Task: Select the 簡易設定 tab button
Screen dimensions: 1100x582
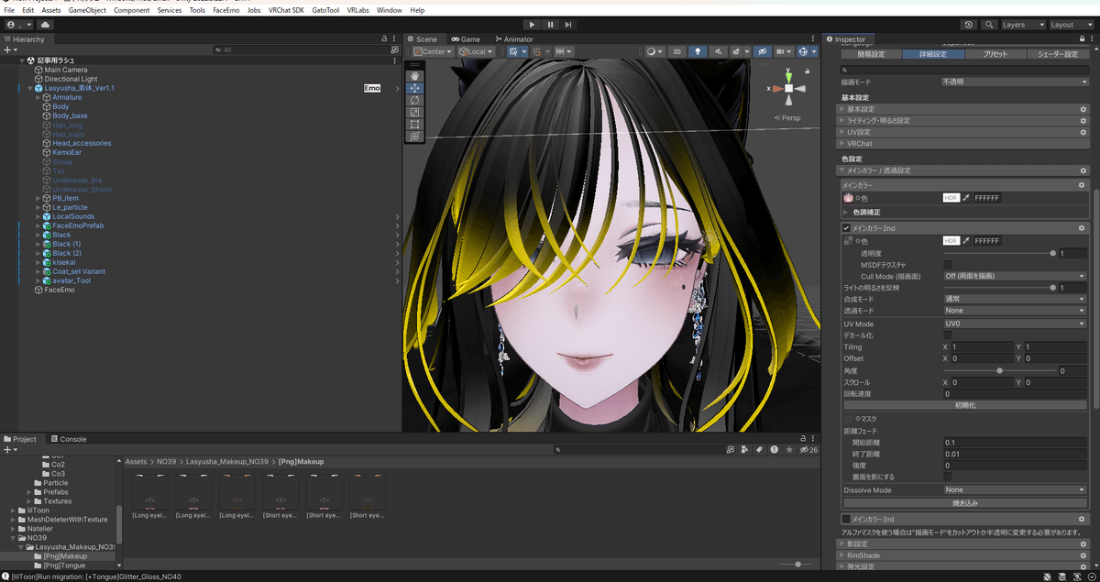Action: coord(872,54)
